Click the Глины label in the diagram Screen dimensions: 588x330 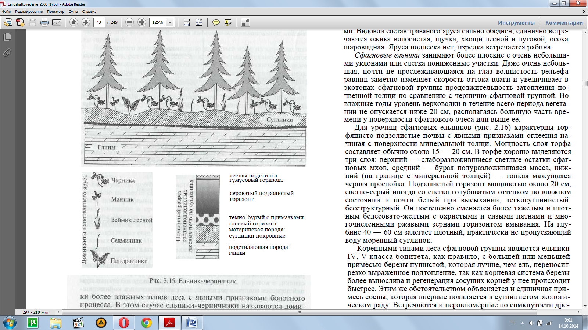pos(107,147)
